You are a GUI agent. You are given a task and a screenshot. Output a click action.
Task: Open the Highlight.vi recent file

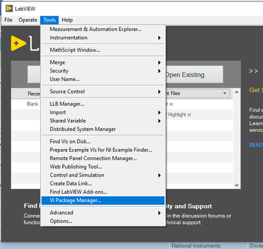[x=179, y=115]
